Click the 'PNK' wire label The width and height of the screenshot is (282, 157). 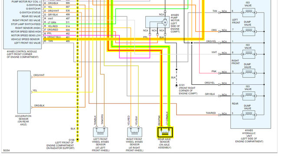click(x=214, y=71)
